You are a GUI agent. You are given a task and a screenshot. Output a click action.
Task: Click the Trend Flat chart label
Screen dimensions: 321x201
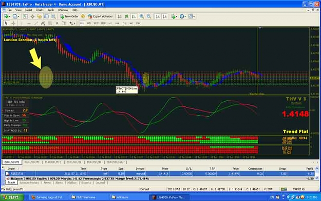point(295,132)
